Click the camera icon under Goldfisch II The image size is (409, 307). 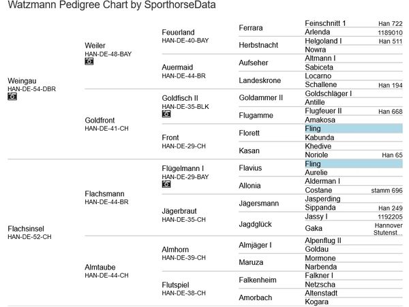click(166, 114)
